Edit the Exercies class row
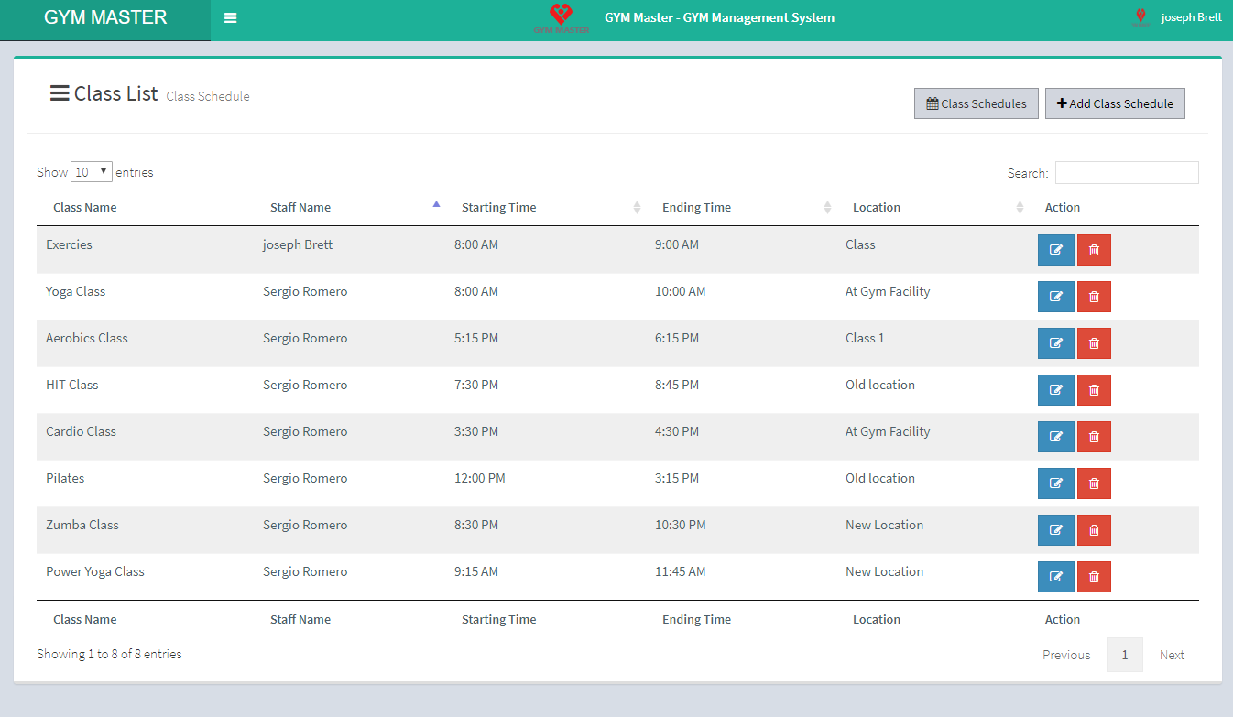Image resolution: width=1233 pixels, height=717 pixels. click(x=1055, y=250)
